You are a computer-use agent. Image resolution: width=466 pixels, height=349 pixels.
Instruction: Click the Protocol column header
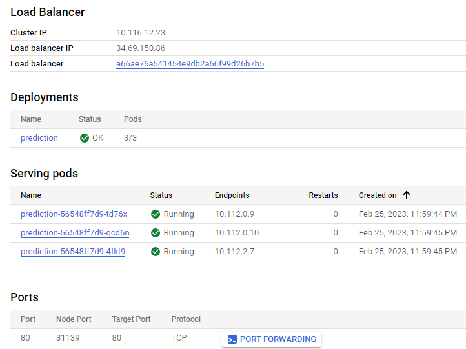(x=186, y=319)
